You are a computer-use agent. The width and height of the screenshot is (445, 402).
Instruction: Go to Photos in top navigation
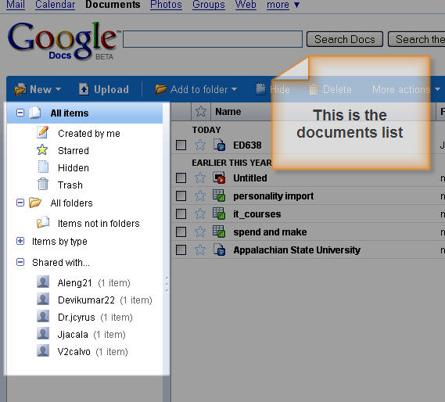[x=166, y=5]
